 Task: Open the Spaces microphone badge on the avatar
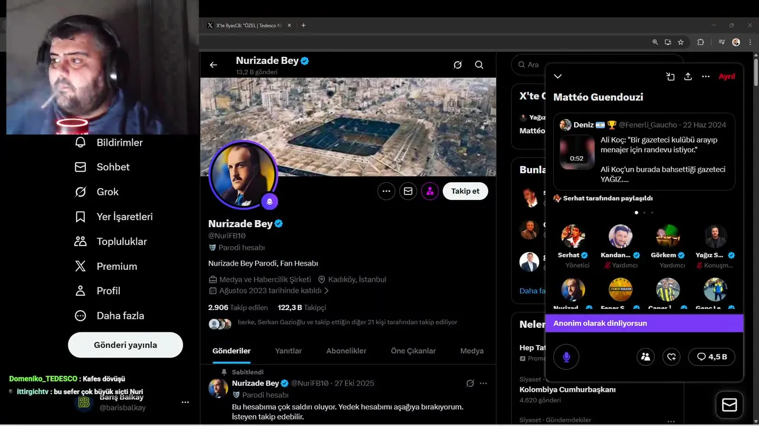[269, 202]
